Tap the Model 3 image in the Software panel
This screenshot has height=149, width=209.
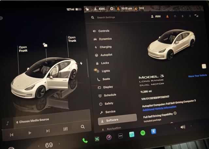pyautogui.click(x=171, y=44)
